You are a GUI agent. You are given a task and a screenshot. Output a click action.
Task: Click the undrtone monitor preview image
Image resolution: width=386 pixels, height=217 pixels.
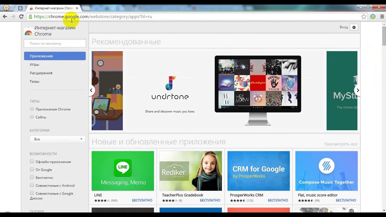[x=258, y=90]
